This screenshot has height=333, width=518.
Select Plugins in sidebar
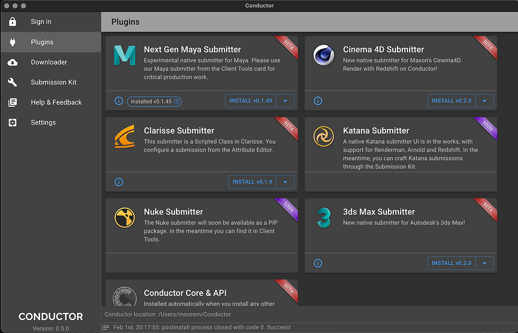pos(51,42)
